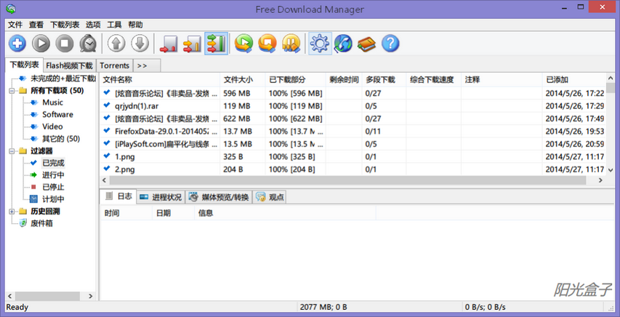The width and height of the screenshot is (620, 317).
Task: Click the 2077 MB; 0 B status bar text
Action: click(x=323, y=307)
